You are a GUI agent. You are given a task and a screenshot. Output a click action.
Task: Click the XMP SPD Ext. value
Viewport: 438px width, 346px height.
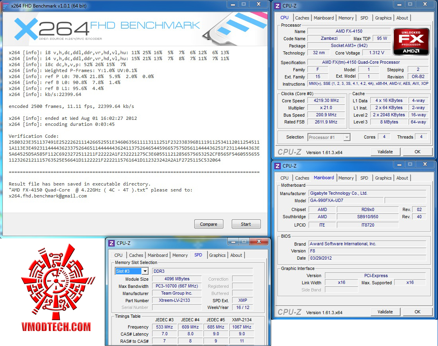pyautogui.click(x=242, y=301)
